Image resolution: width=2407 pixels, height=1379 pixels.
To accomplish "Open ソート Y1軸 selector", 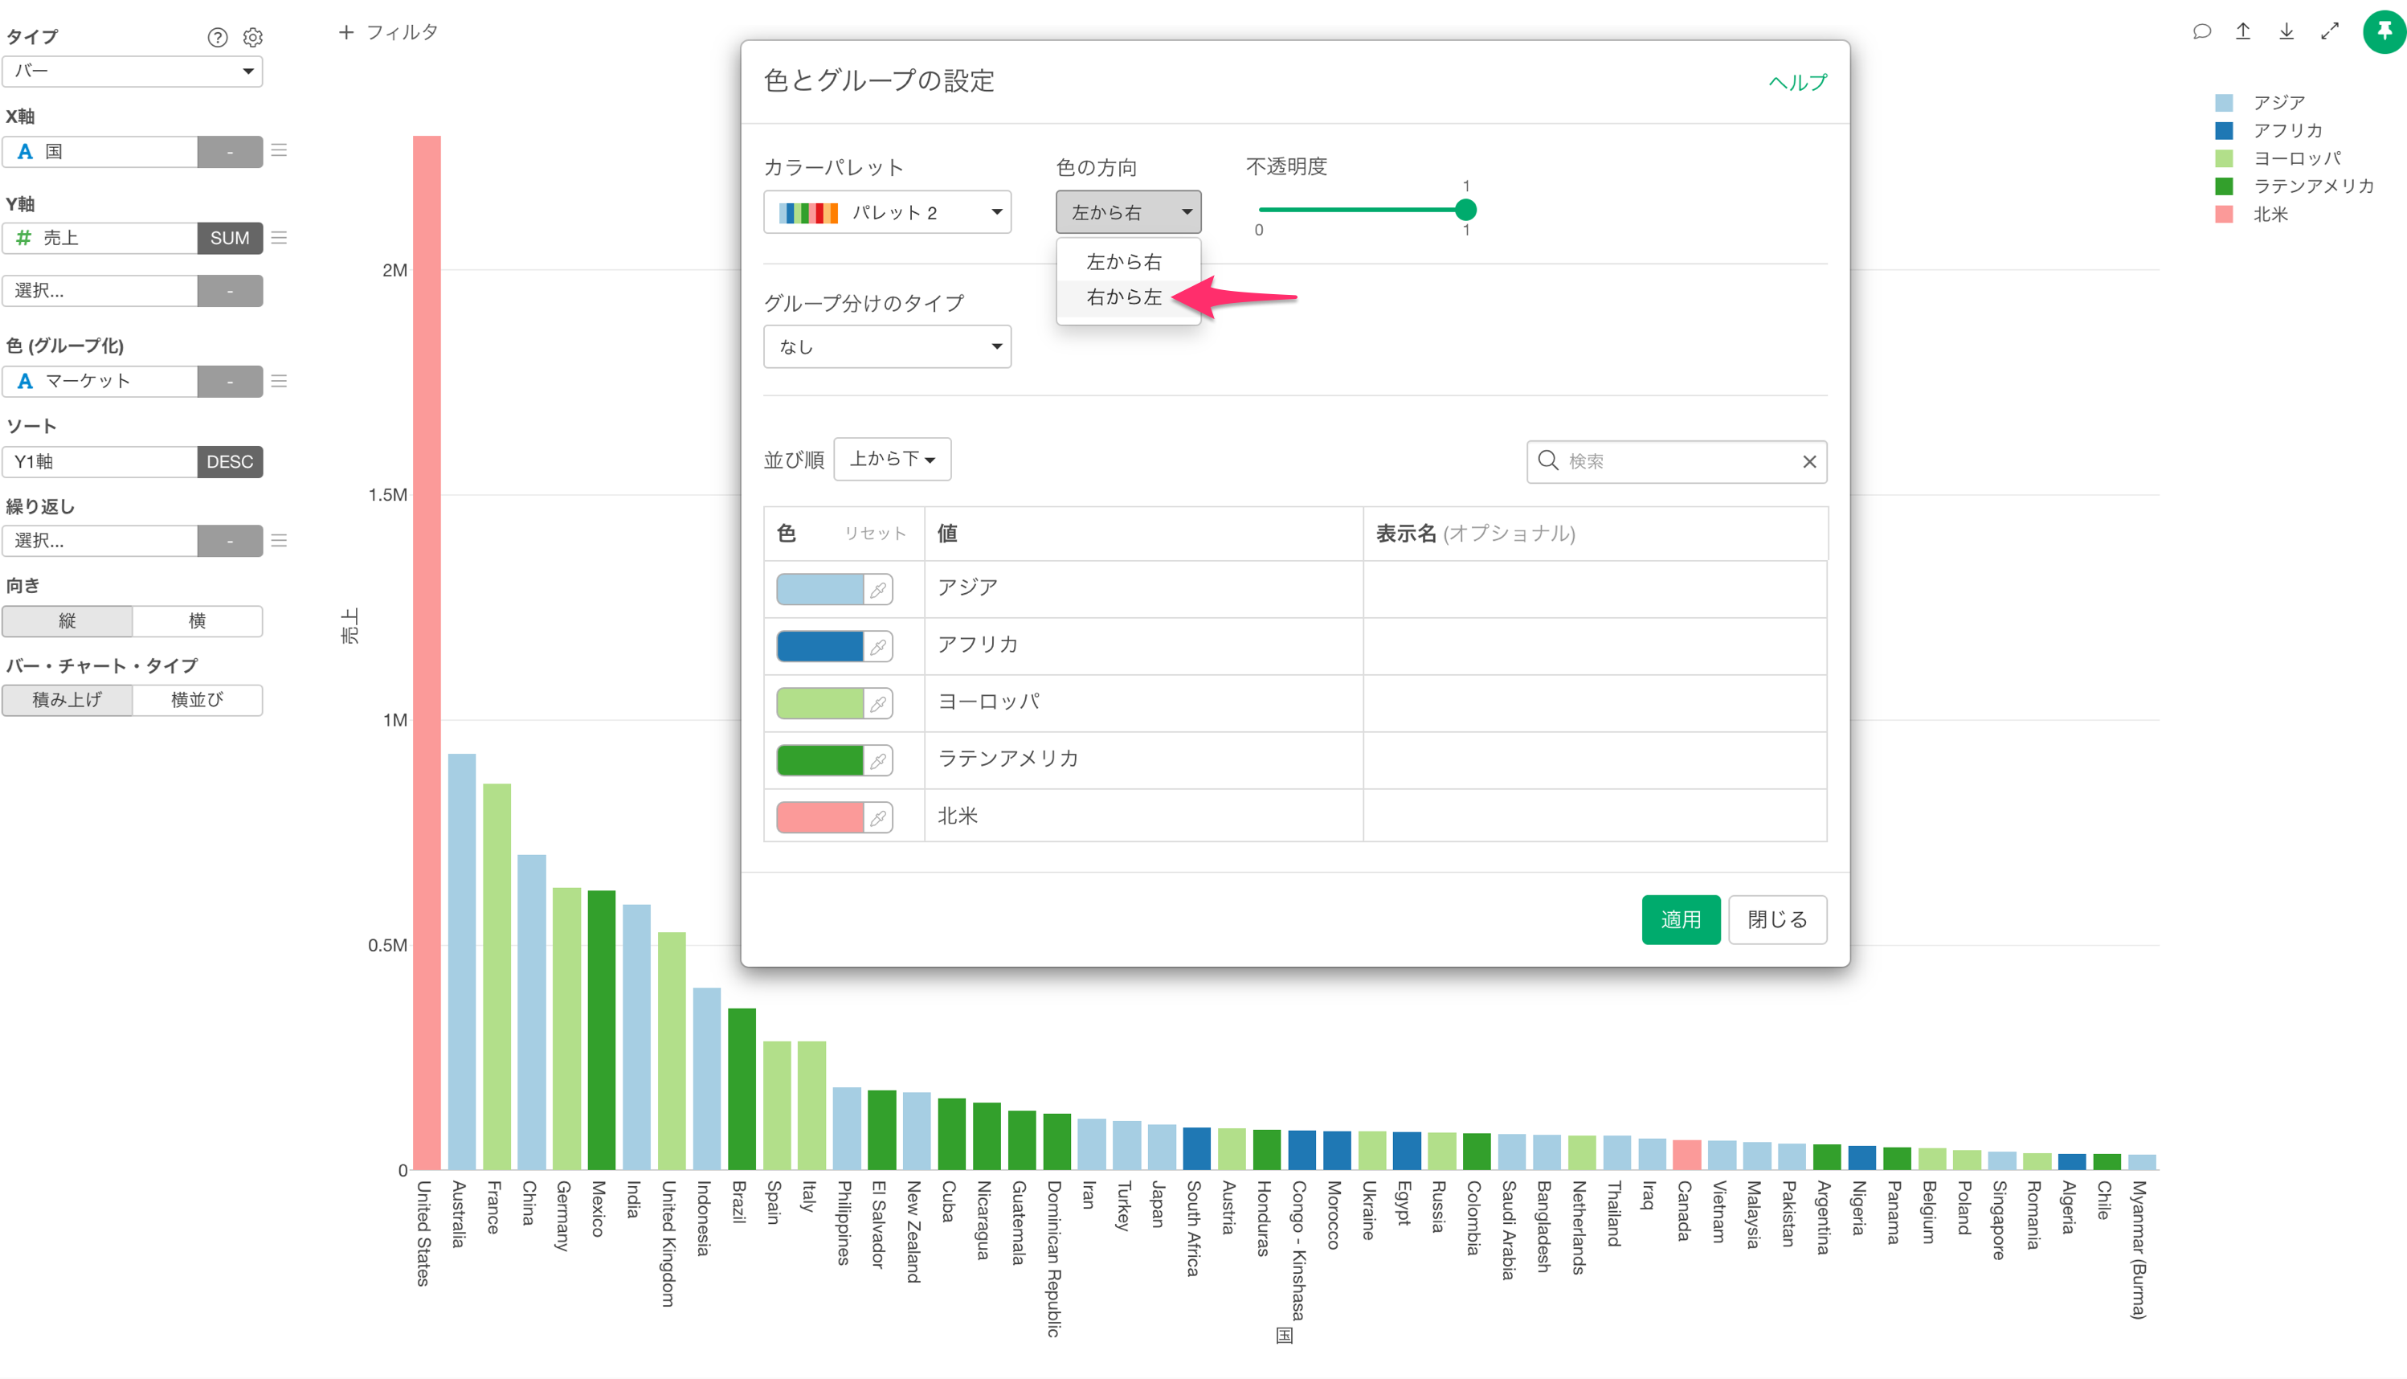I will tap(100, 462).
